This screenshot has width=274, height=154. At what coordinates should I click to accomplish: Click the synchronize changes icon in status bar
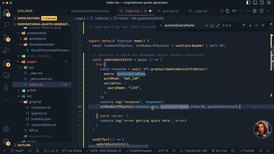[x=30, y=151]
